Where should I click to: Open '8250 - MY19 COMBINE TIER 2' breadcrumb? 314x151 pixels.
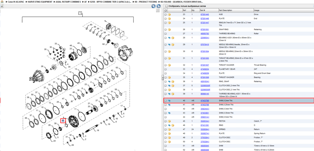pos(111,2)
